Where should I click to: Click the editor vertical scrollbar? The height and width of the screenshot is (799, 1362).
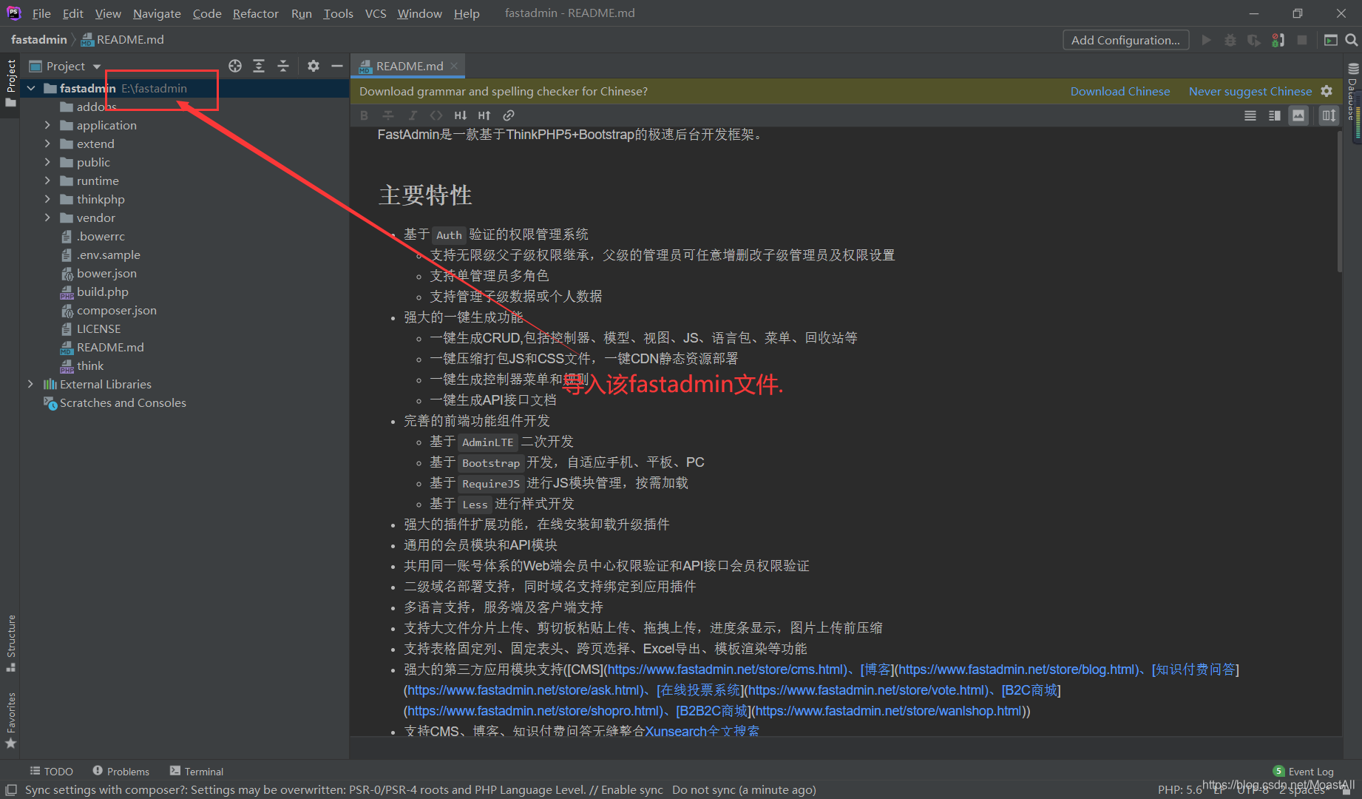coord(1339,202)
